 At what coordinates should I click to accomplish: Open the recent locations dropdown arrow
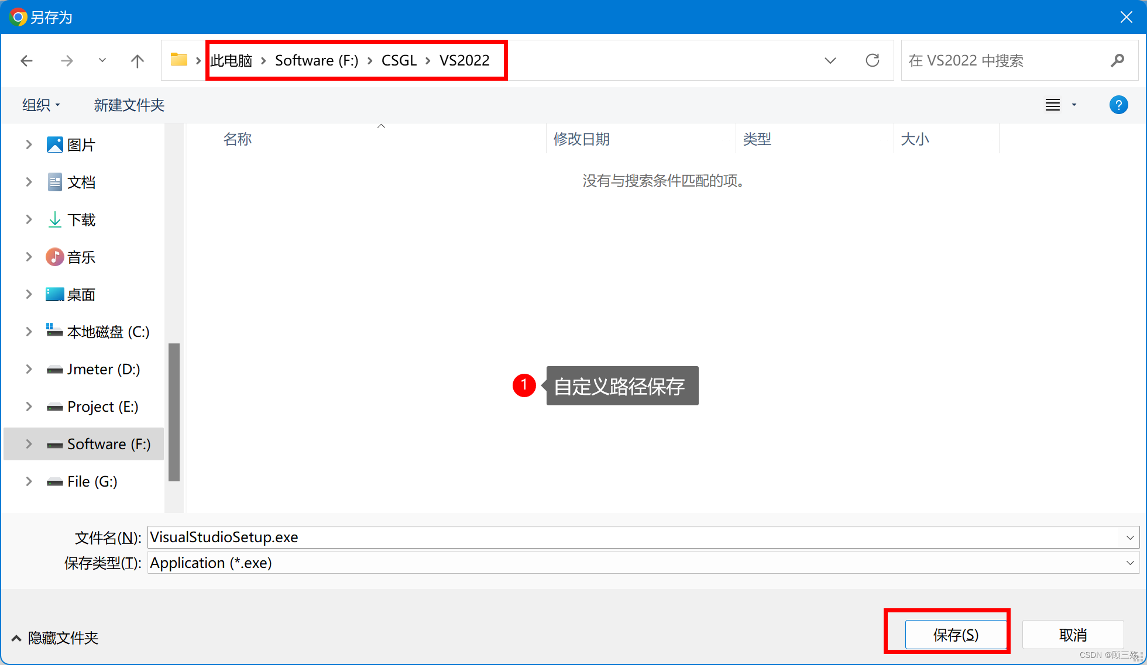(x=102, y=60)
